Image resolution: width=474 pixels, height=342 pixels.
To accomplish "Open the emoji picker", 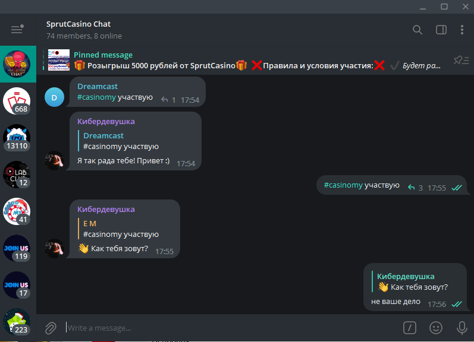I will 436,328.
